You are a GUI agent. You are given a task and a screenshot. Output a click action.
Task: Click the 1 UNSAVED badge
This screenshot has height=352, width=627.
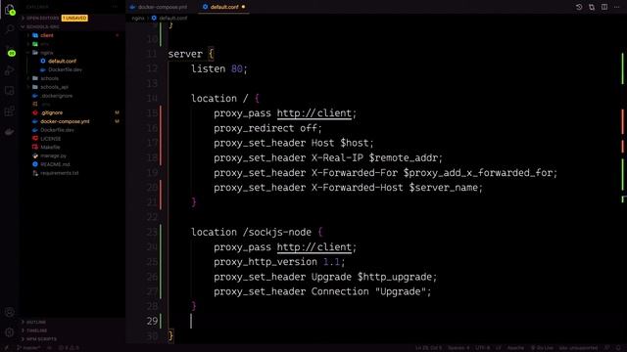point(74,18)
